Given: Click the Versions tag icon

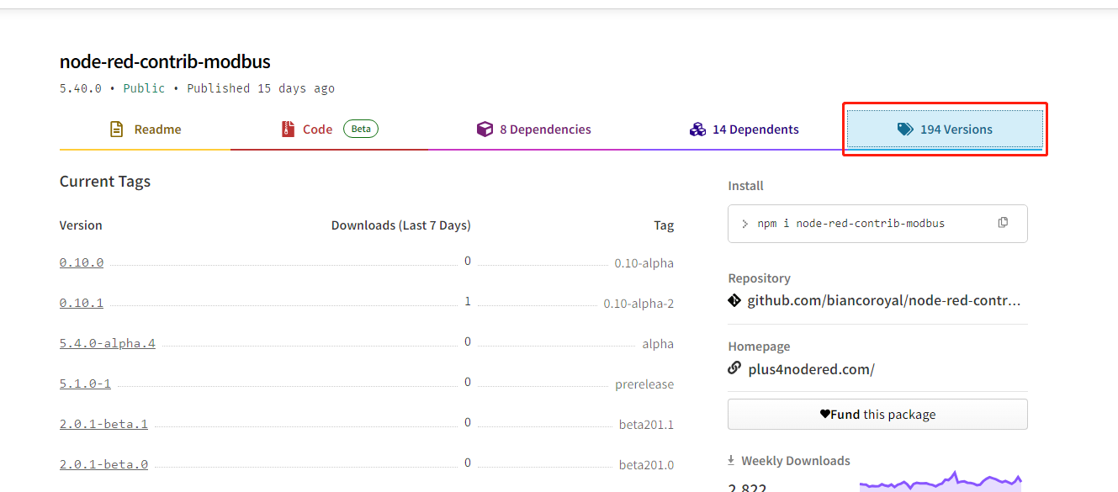Looking at the screenshot, I should point(904,129).
